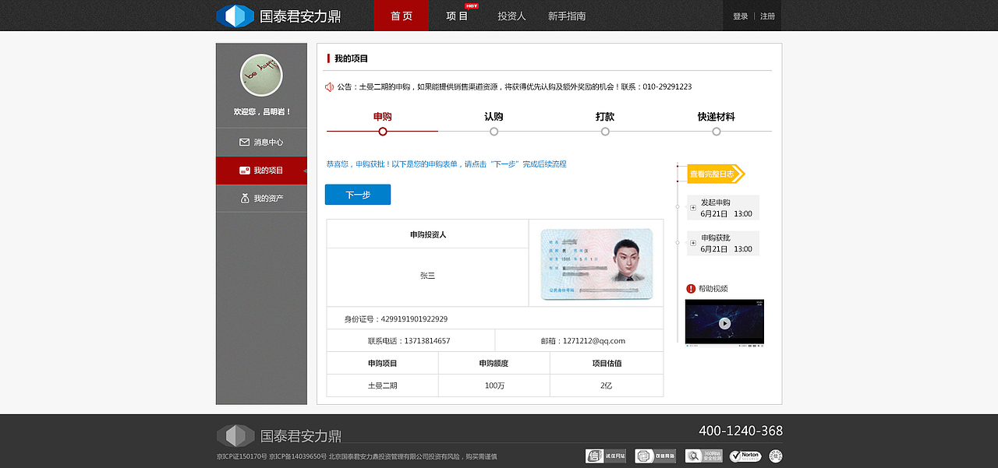Click the HOT badge above 项目
This screenshot has height=468, width=998.
pos(472,5)
